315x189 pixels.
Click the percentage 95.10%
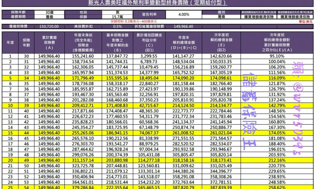[x=277, y=56]
